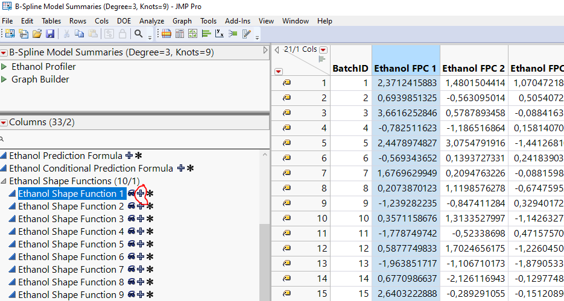The image size is (564, 301).
Task: Select the BatchID column header
Action: [350, 60]
